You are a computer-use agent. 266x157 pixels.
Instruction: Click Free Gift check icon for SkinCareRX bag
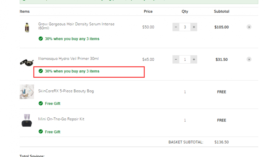tap(41, 103)
